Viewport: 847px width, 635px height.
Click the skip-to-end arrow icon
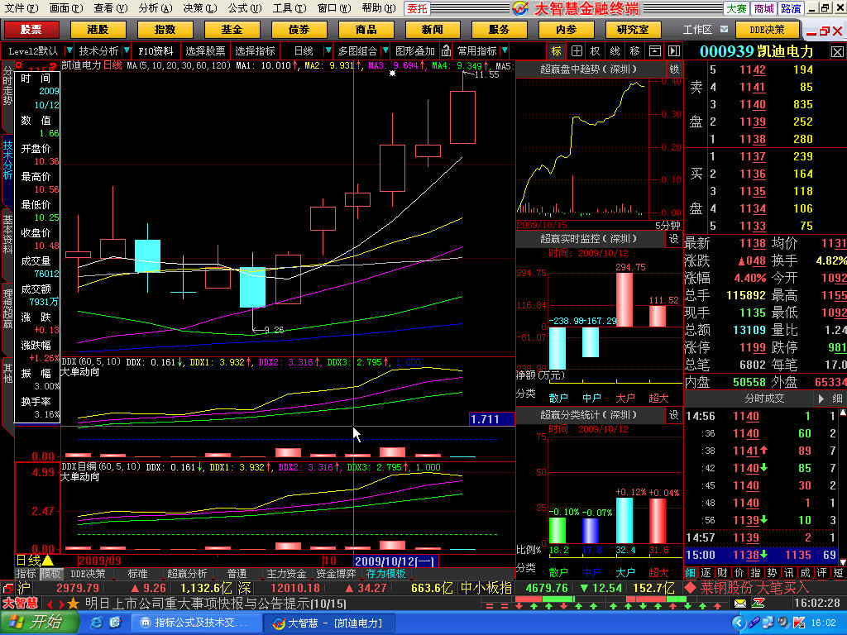pyautogui.click(x=673, y=50)
